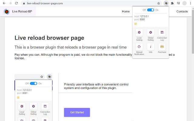Screen dimensions: 194x121
Task: Click the Live Reload-BP site title
Action: point(22,11)
